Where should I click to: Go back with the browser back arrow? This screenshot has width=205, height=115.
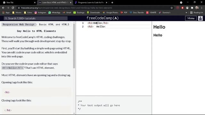(3, 8)
